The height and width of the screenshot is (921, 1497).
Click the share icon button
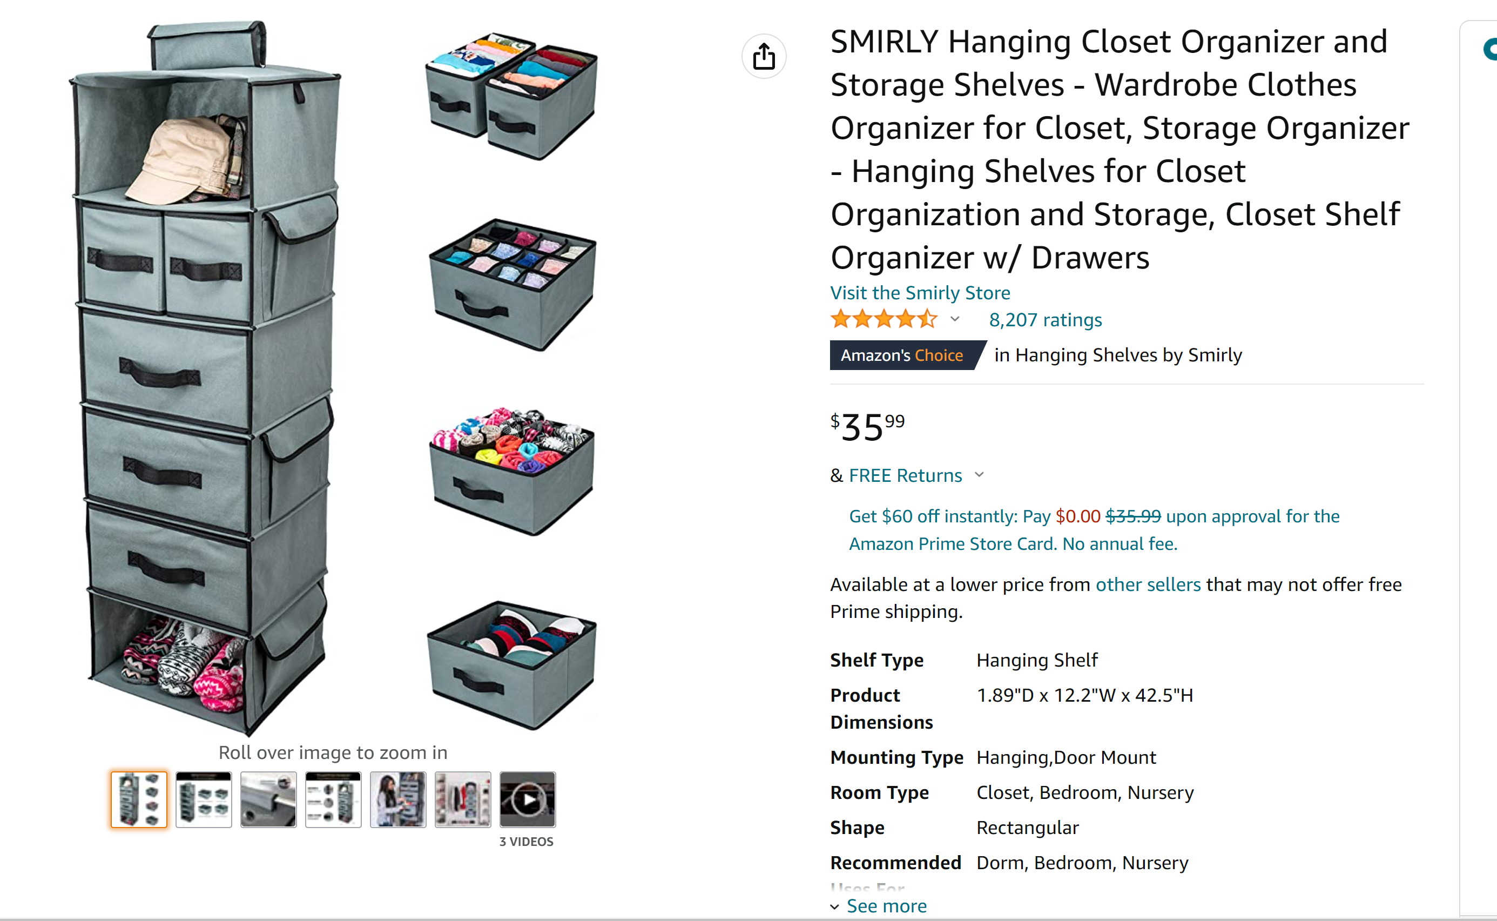pyautogui.click(x=764, y=57)
